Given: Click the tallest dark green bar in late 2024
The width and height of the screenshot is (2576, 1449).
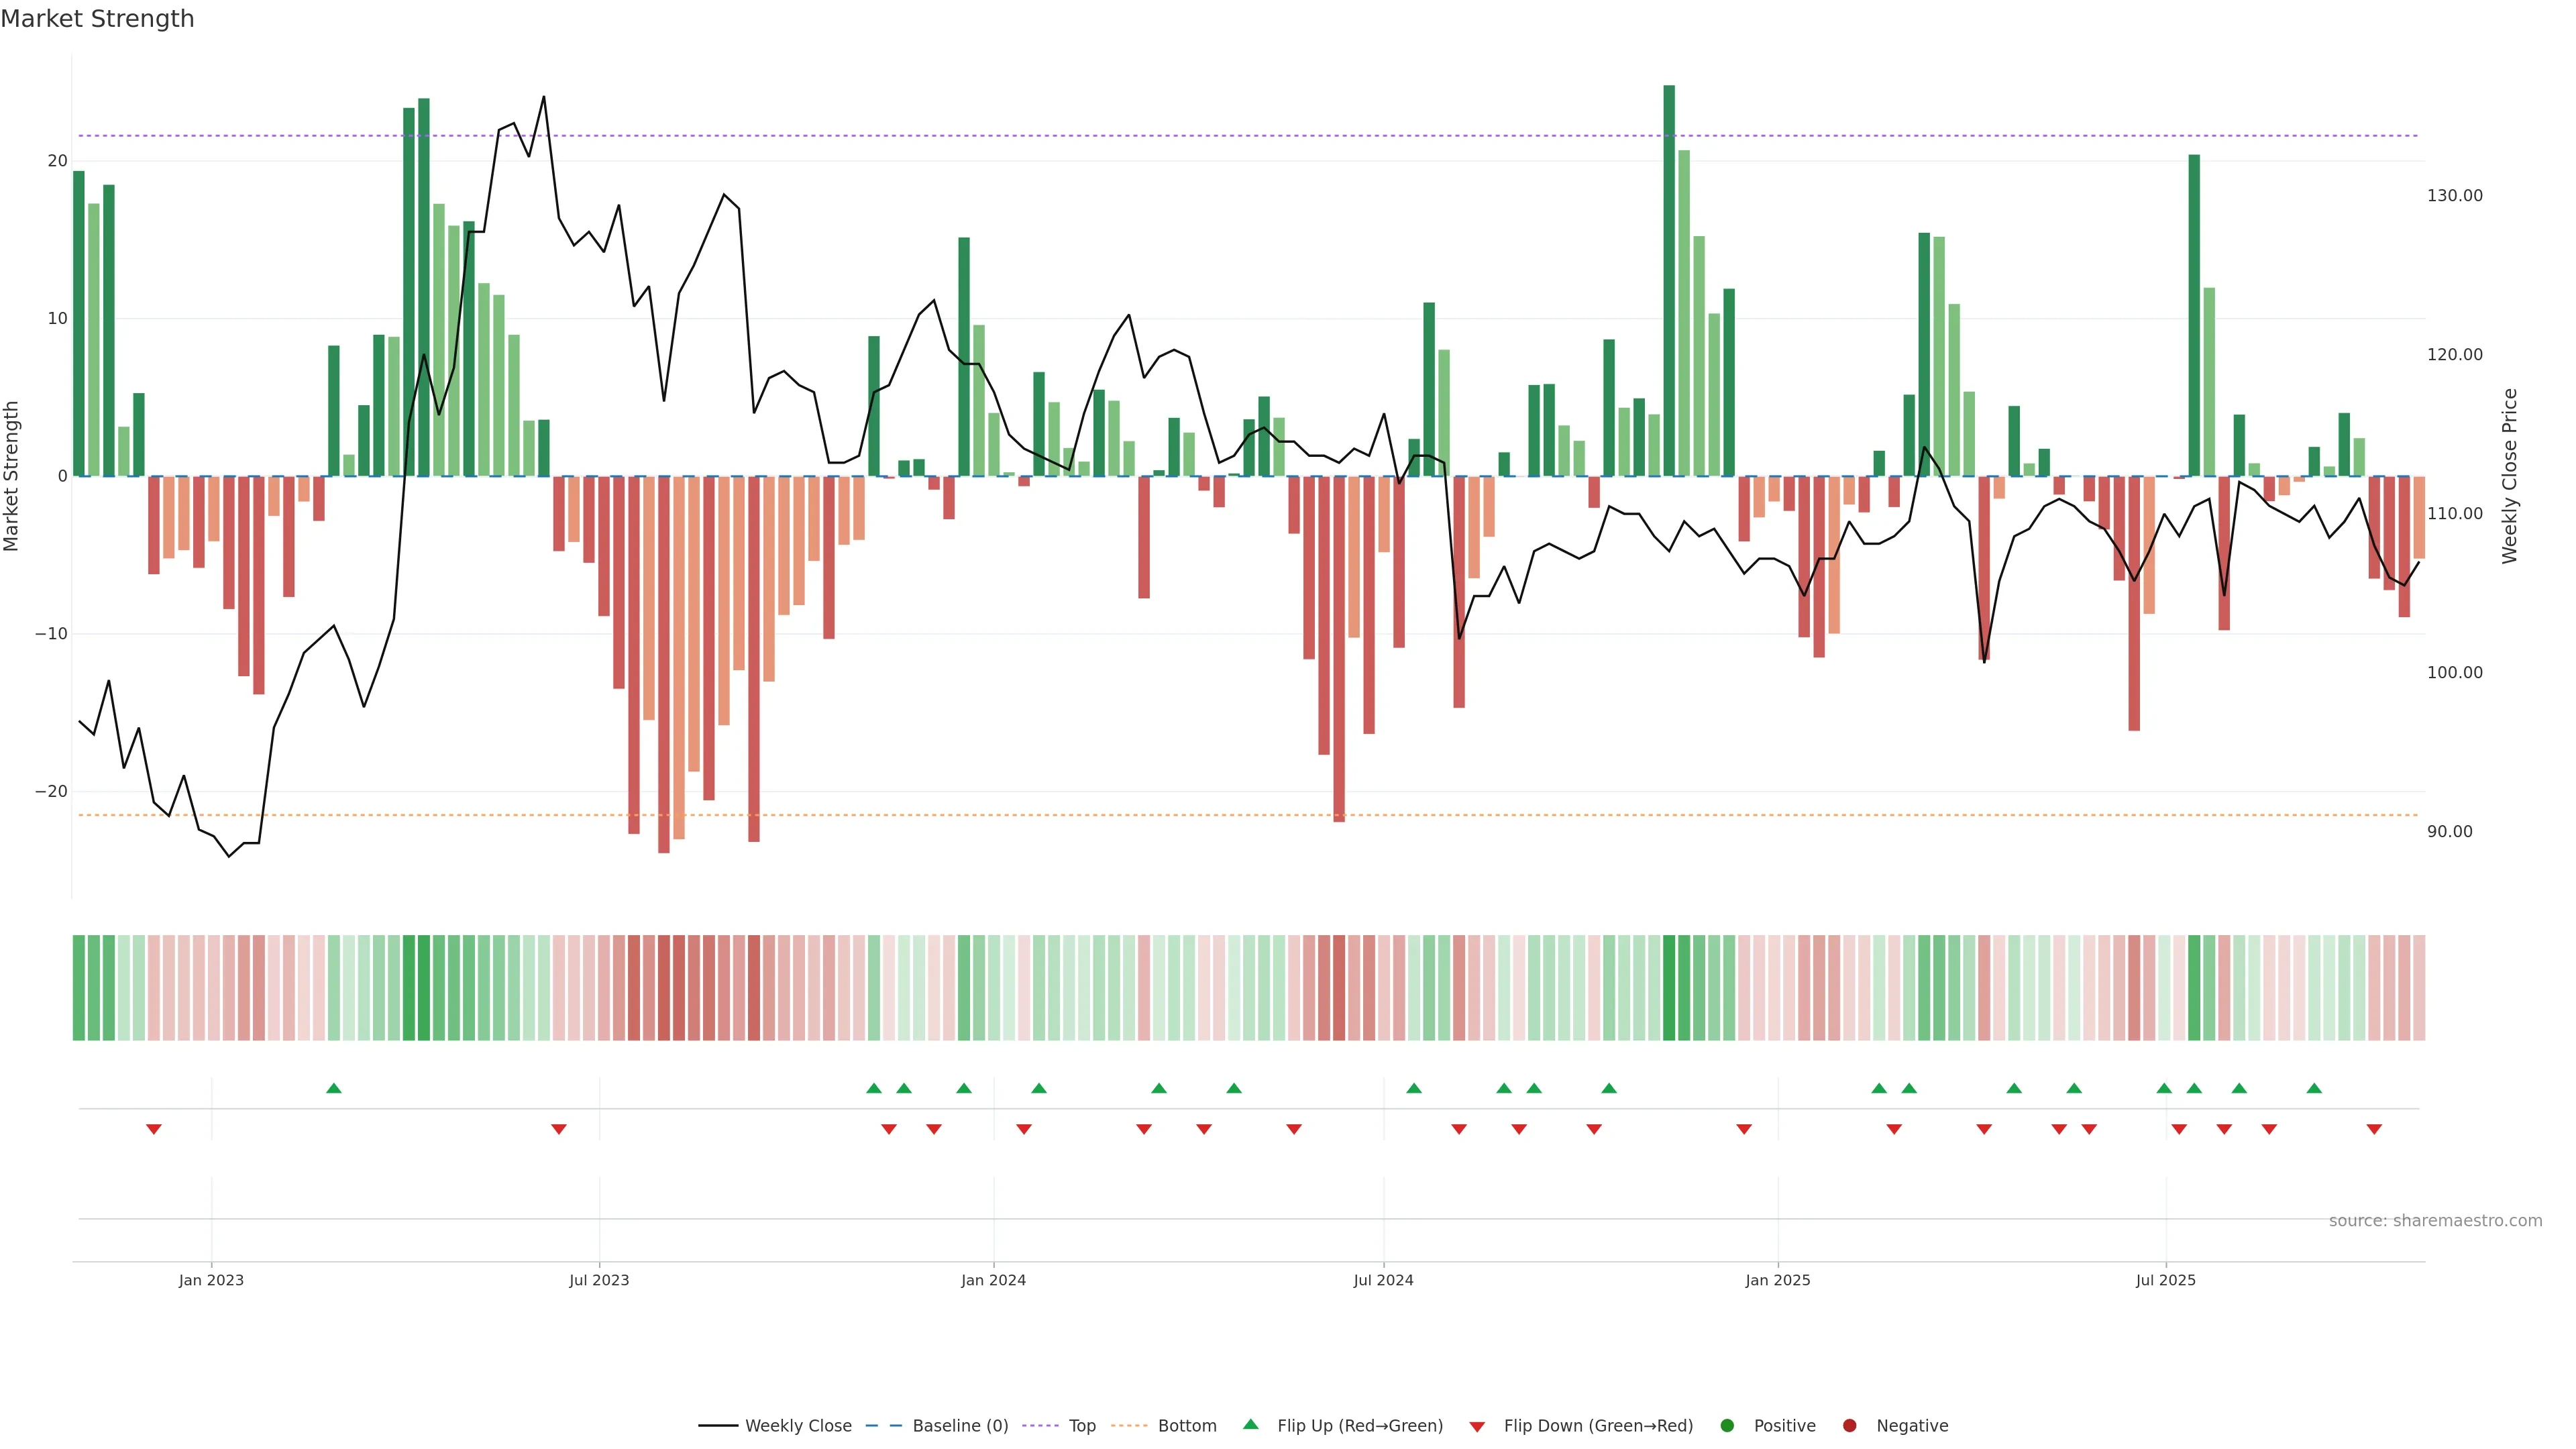Looking at the screenshot, I should click(x=1669, y=280).
